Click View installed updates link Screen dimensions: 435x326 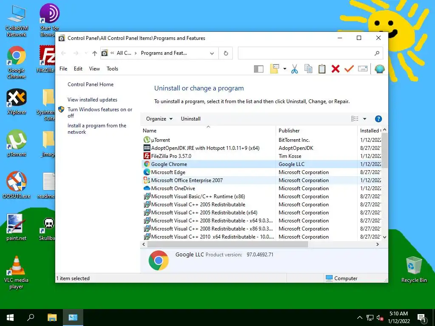(92, 100)
